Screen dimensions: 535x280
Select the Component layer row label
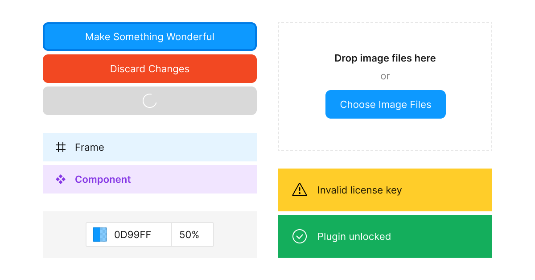pos(103,179)
